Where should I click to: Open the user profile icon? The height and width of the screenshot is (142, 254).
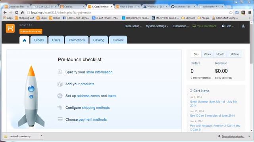[243, 26]
